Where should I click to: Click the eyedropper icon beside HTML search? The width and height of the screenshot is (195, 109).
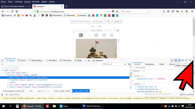[125, 64]
